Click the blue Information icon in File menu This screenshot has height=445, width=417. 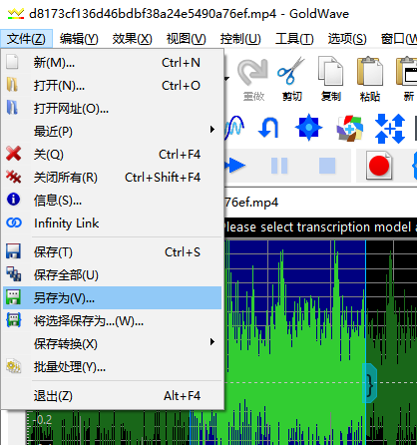pyautogui.click(x=13, y=200)
